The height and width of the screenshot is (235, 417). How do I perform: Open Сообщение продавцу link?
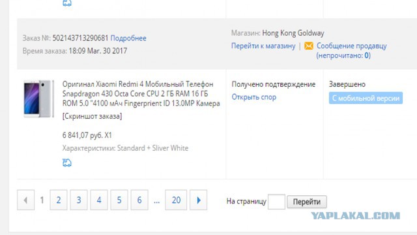coord(351,46)
